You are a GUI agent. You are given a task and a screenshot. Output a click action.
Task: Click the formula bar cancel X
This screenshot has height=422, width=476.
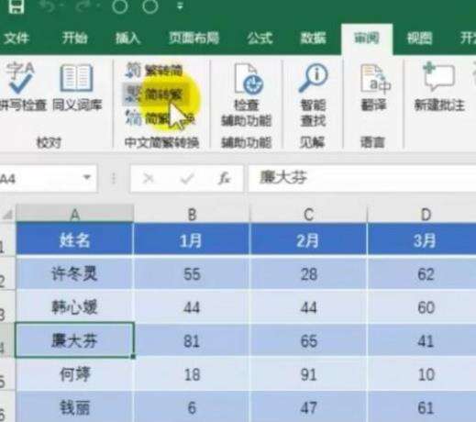(x=149, y=178)
